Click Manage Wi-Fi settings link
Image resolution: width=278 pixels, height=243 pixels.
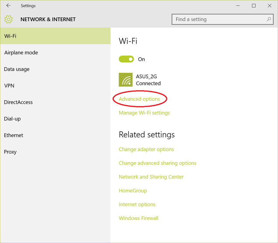(x=144, y=113)
